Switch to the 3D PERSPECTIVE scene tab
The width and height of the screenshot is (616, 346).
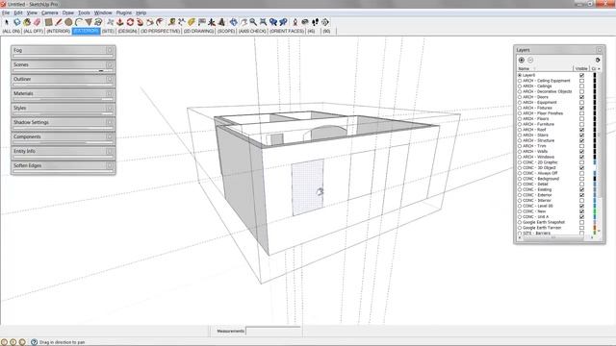[161, 31]
